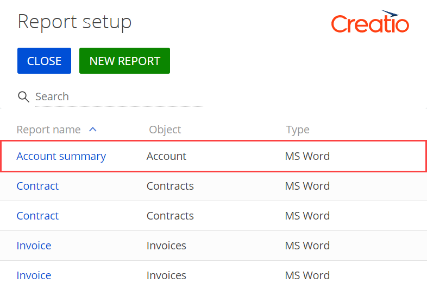Select the second Contracts object cell
Screen dimensions: 427x290
(x=170, y=216)
